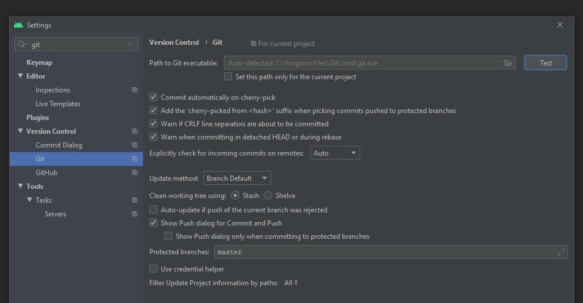This screenshot has width=583, height=303.
Task: Enable Use credential helper checkbox
Action: [153, 269]
